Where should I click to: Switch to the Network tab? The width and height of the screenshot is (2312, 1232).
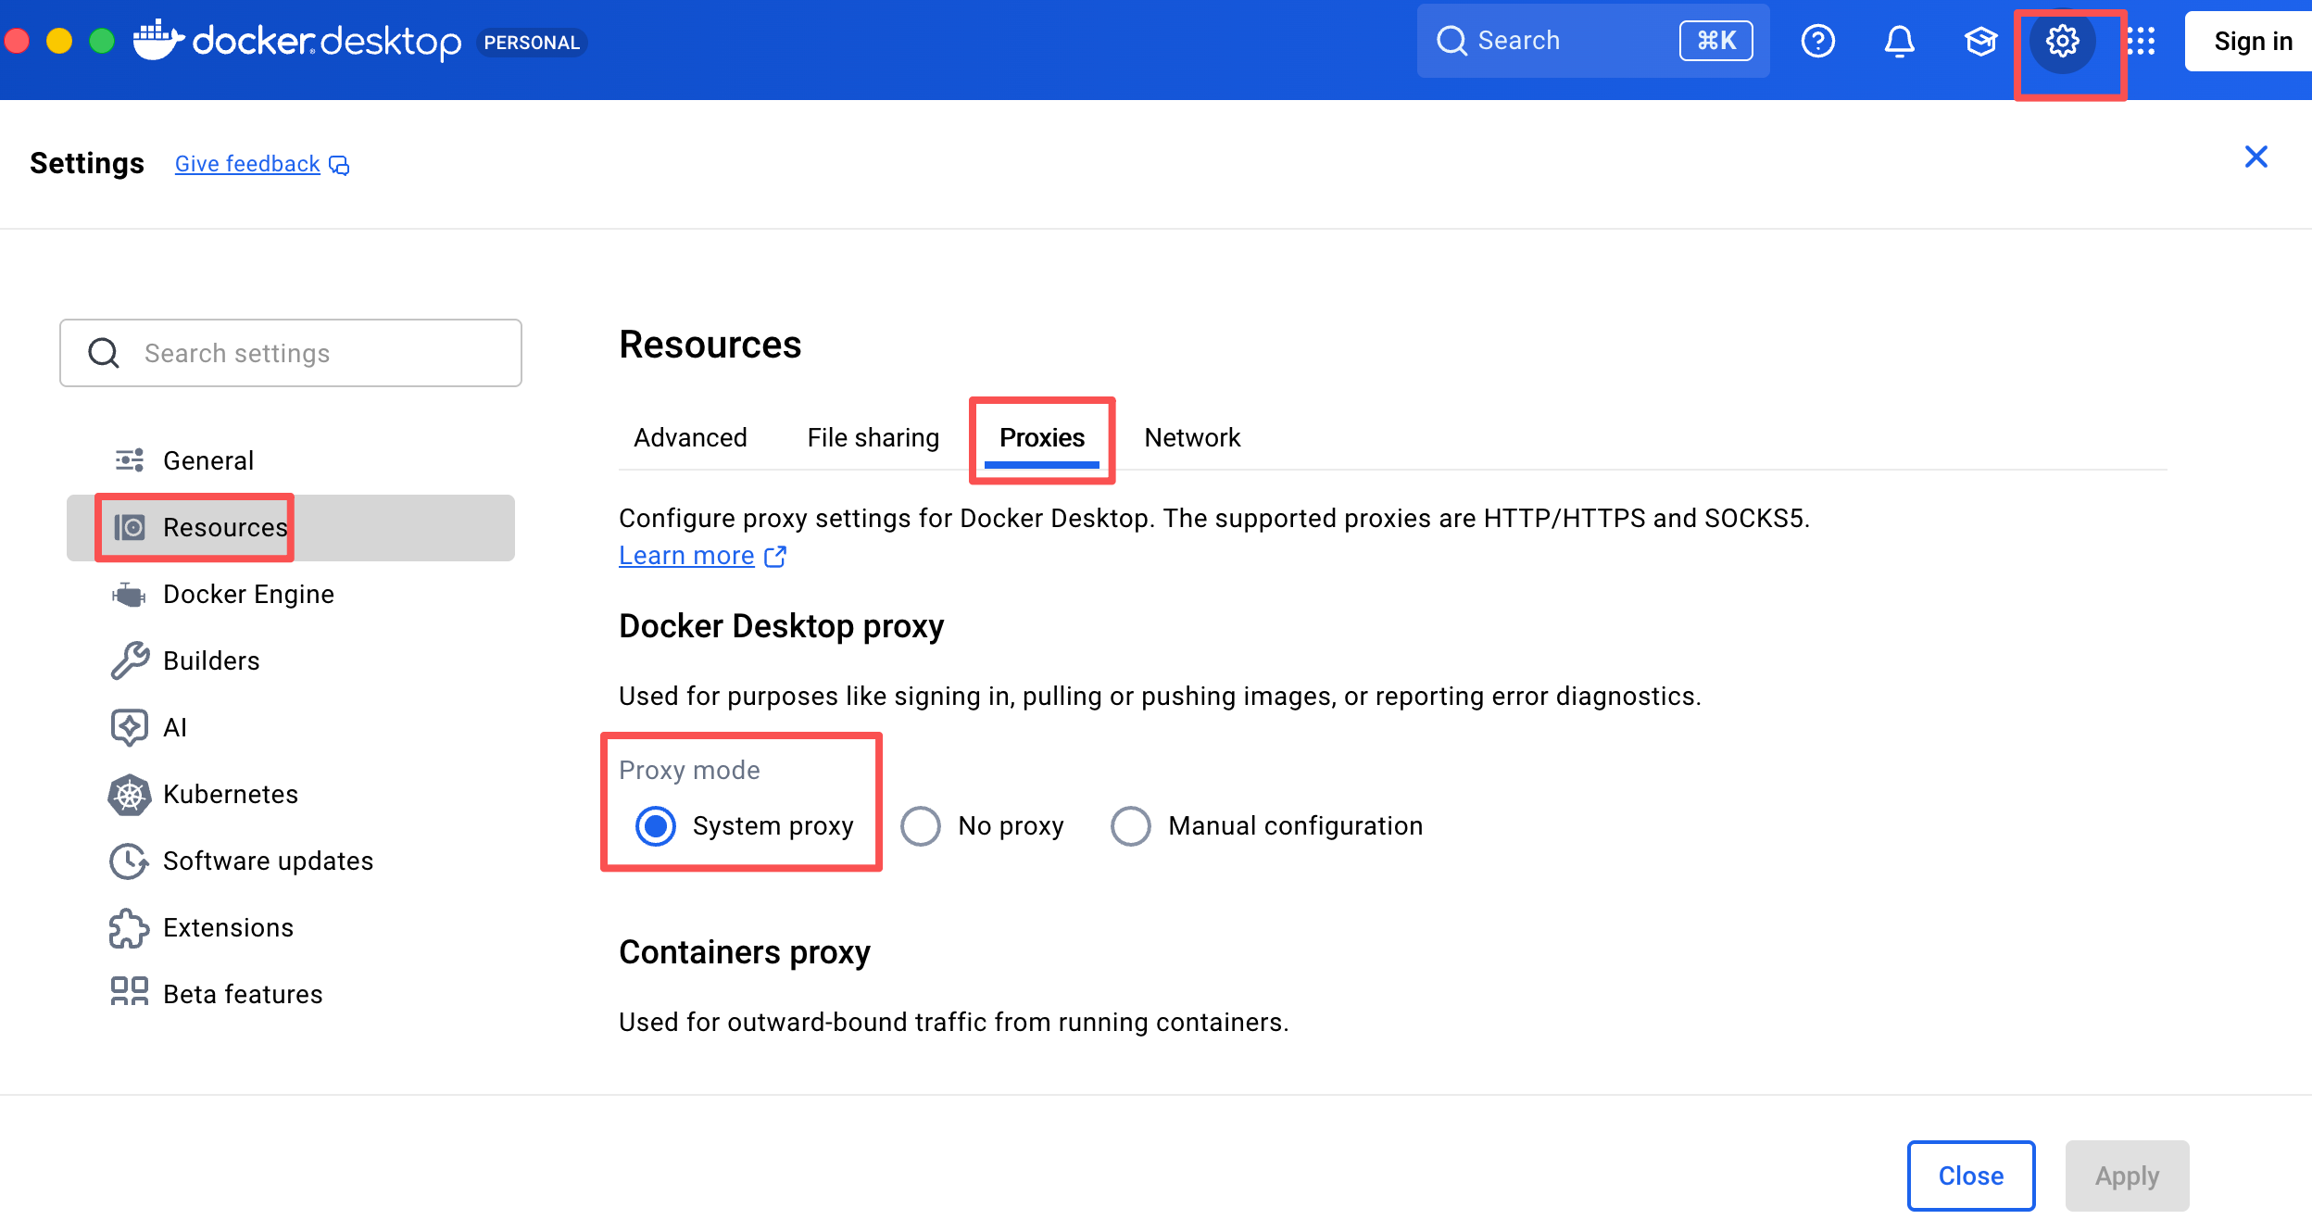(1192, 437)
